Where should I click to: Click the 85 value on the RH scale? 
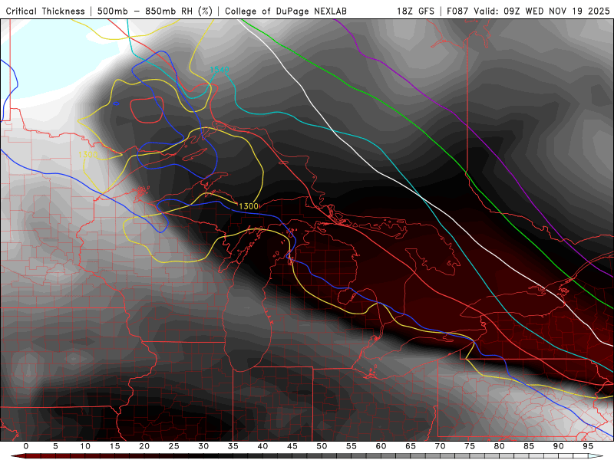529,446
